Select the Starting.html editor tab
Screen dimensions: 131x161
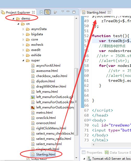[96, 13]
